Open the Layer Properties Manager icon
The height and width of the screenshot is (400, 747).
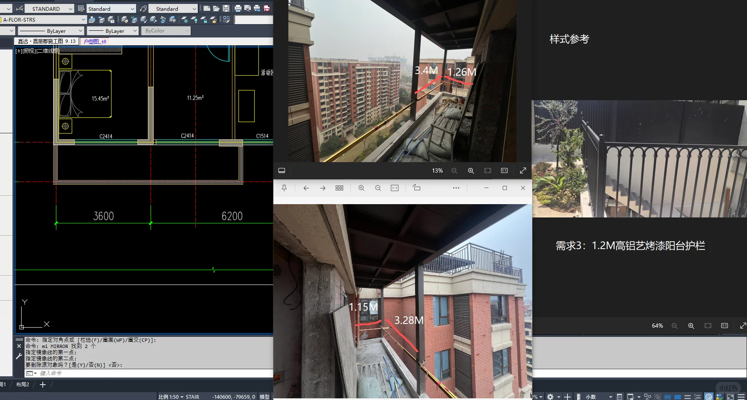[x=111, y=20]
